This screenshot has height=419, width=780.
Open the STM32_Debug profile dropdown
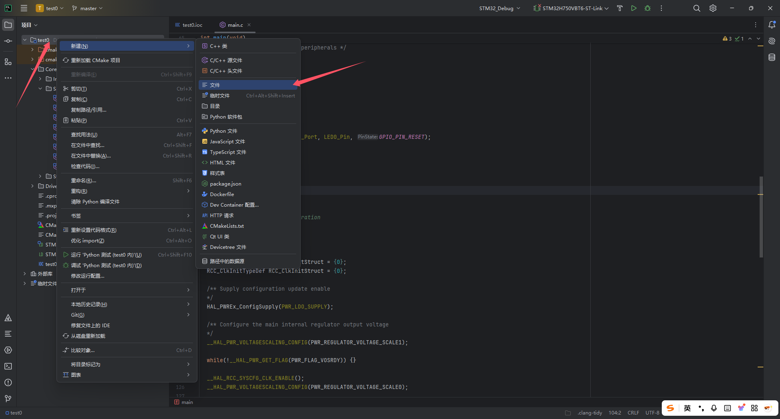[x=499, y=8]
